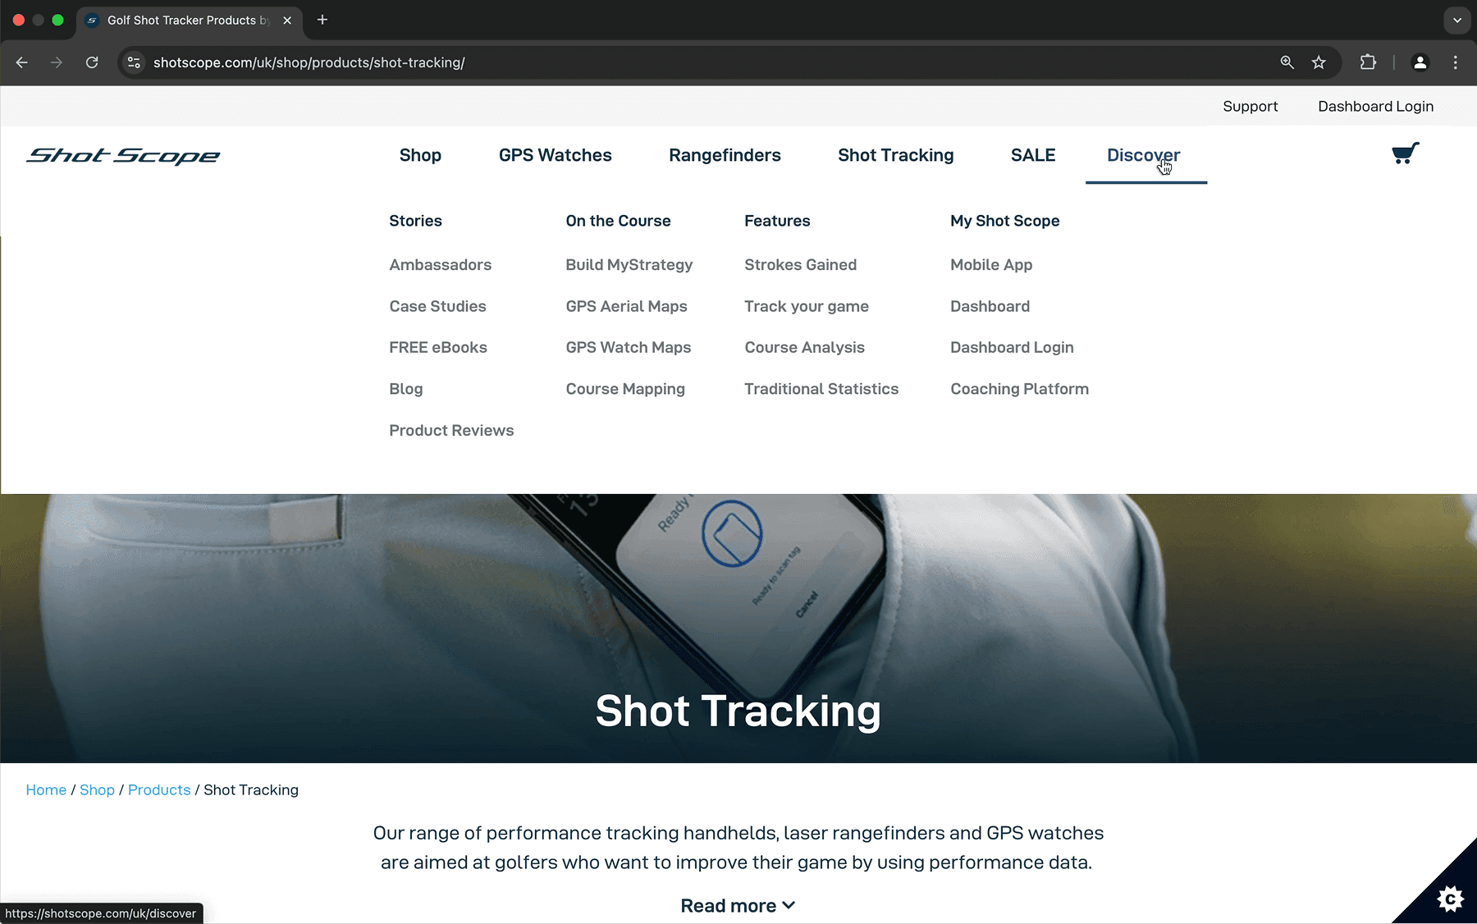Click the Home breadcrumb

(x=46, y=790)
